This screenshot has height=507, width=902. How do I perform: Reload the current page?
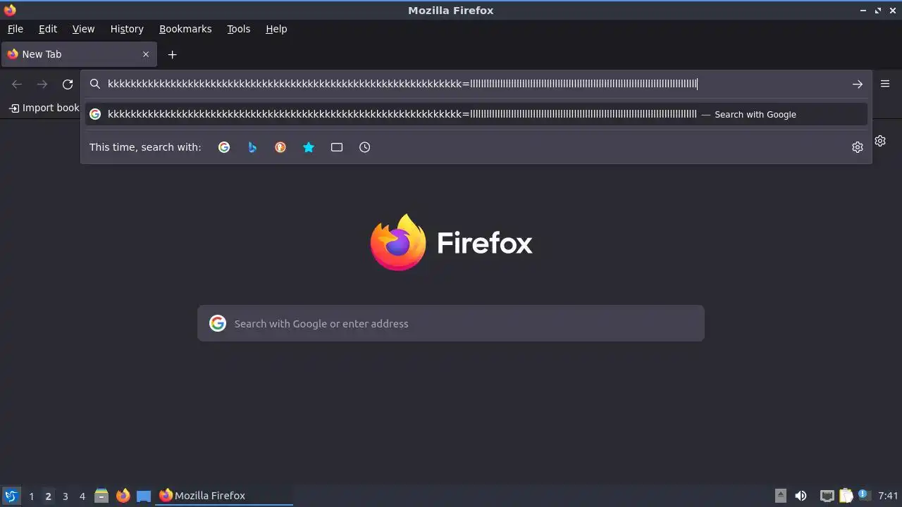(x=68, y=84)
